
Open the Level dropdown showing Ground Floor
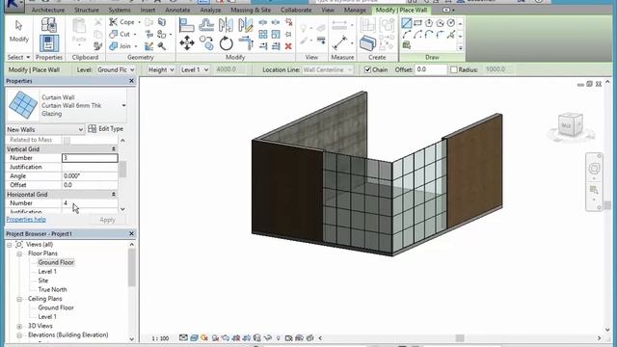tap(116, 69)
